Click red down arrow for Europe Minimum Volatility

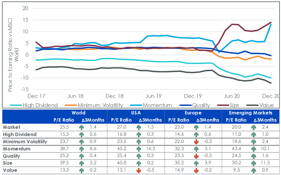coord(196,142)
